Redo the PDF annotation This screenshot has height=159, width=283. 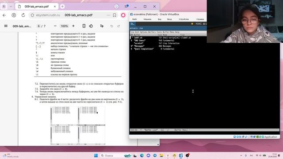tap(119, 26)
